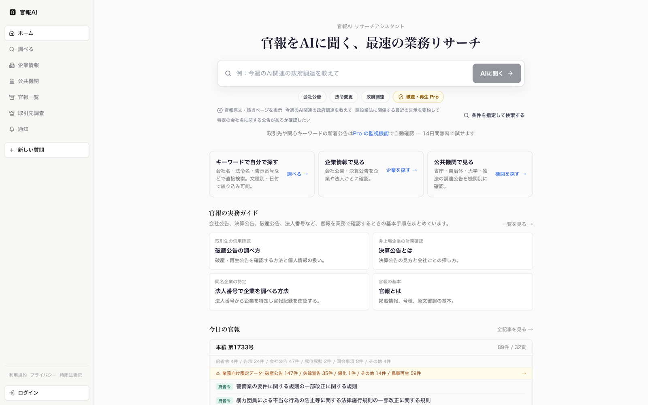Viewport: 648px width, 405px height.
Task: Use the example 建設業法に関係する最近の告示を要約して
Action: click(397, 110)
